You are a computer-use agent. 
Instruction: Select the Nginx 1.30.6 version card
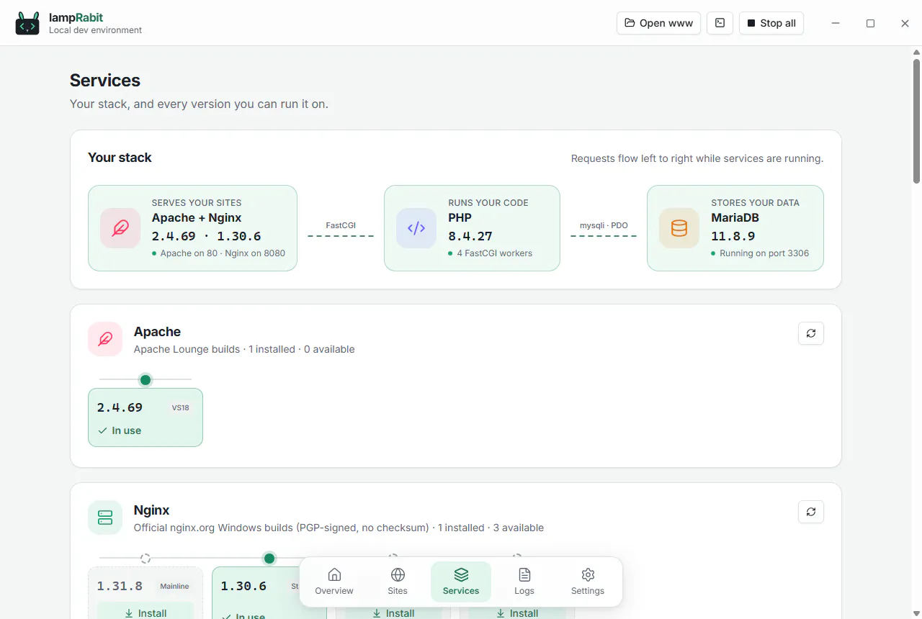point(269,593)
